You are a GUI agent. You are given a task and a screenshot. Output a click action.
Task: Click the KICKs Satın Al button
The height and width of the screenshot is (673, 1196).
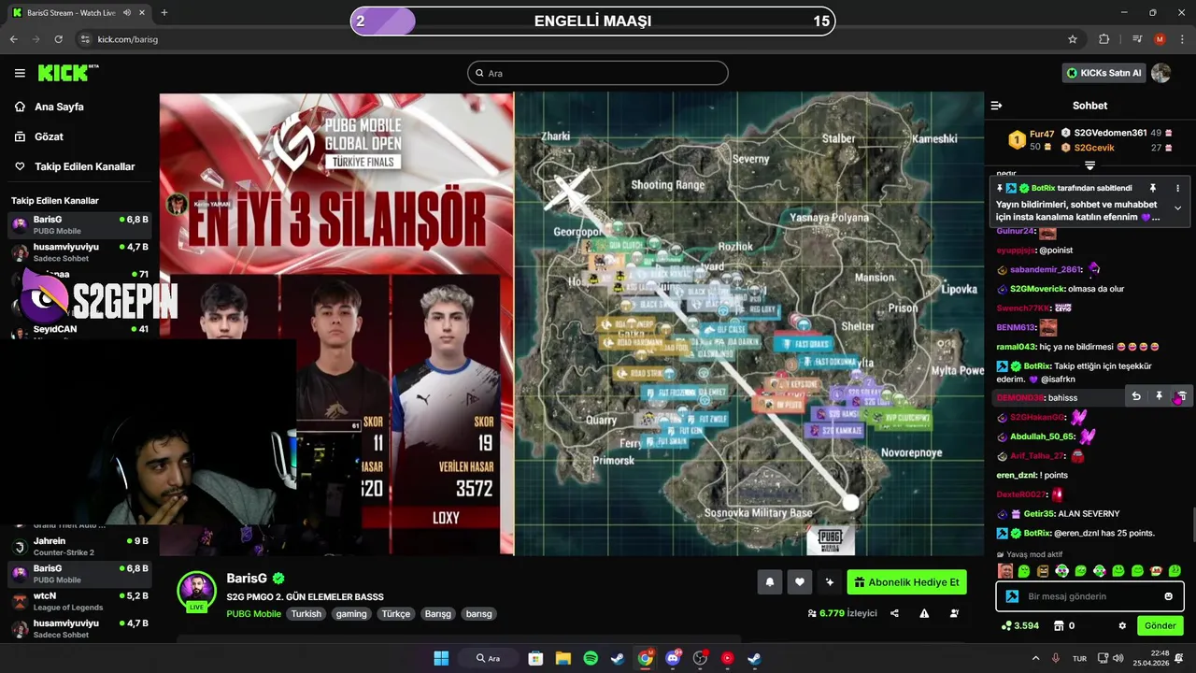click(x=1103, y=73)
